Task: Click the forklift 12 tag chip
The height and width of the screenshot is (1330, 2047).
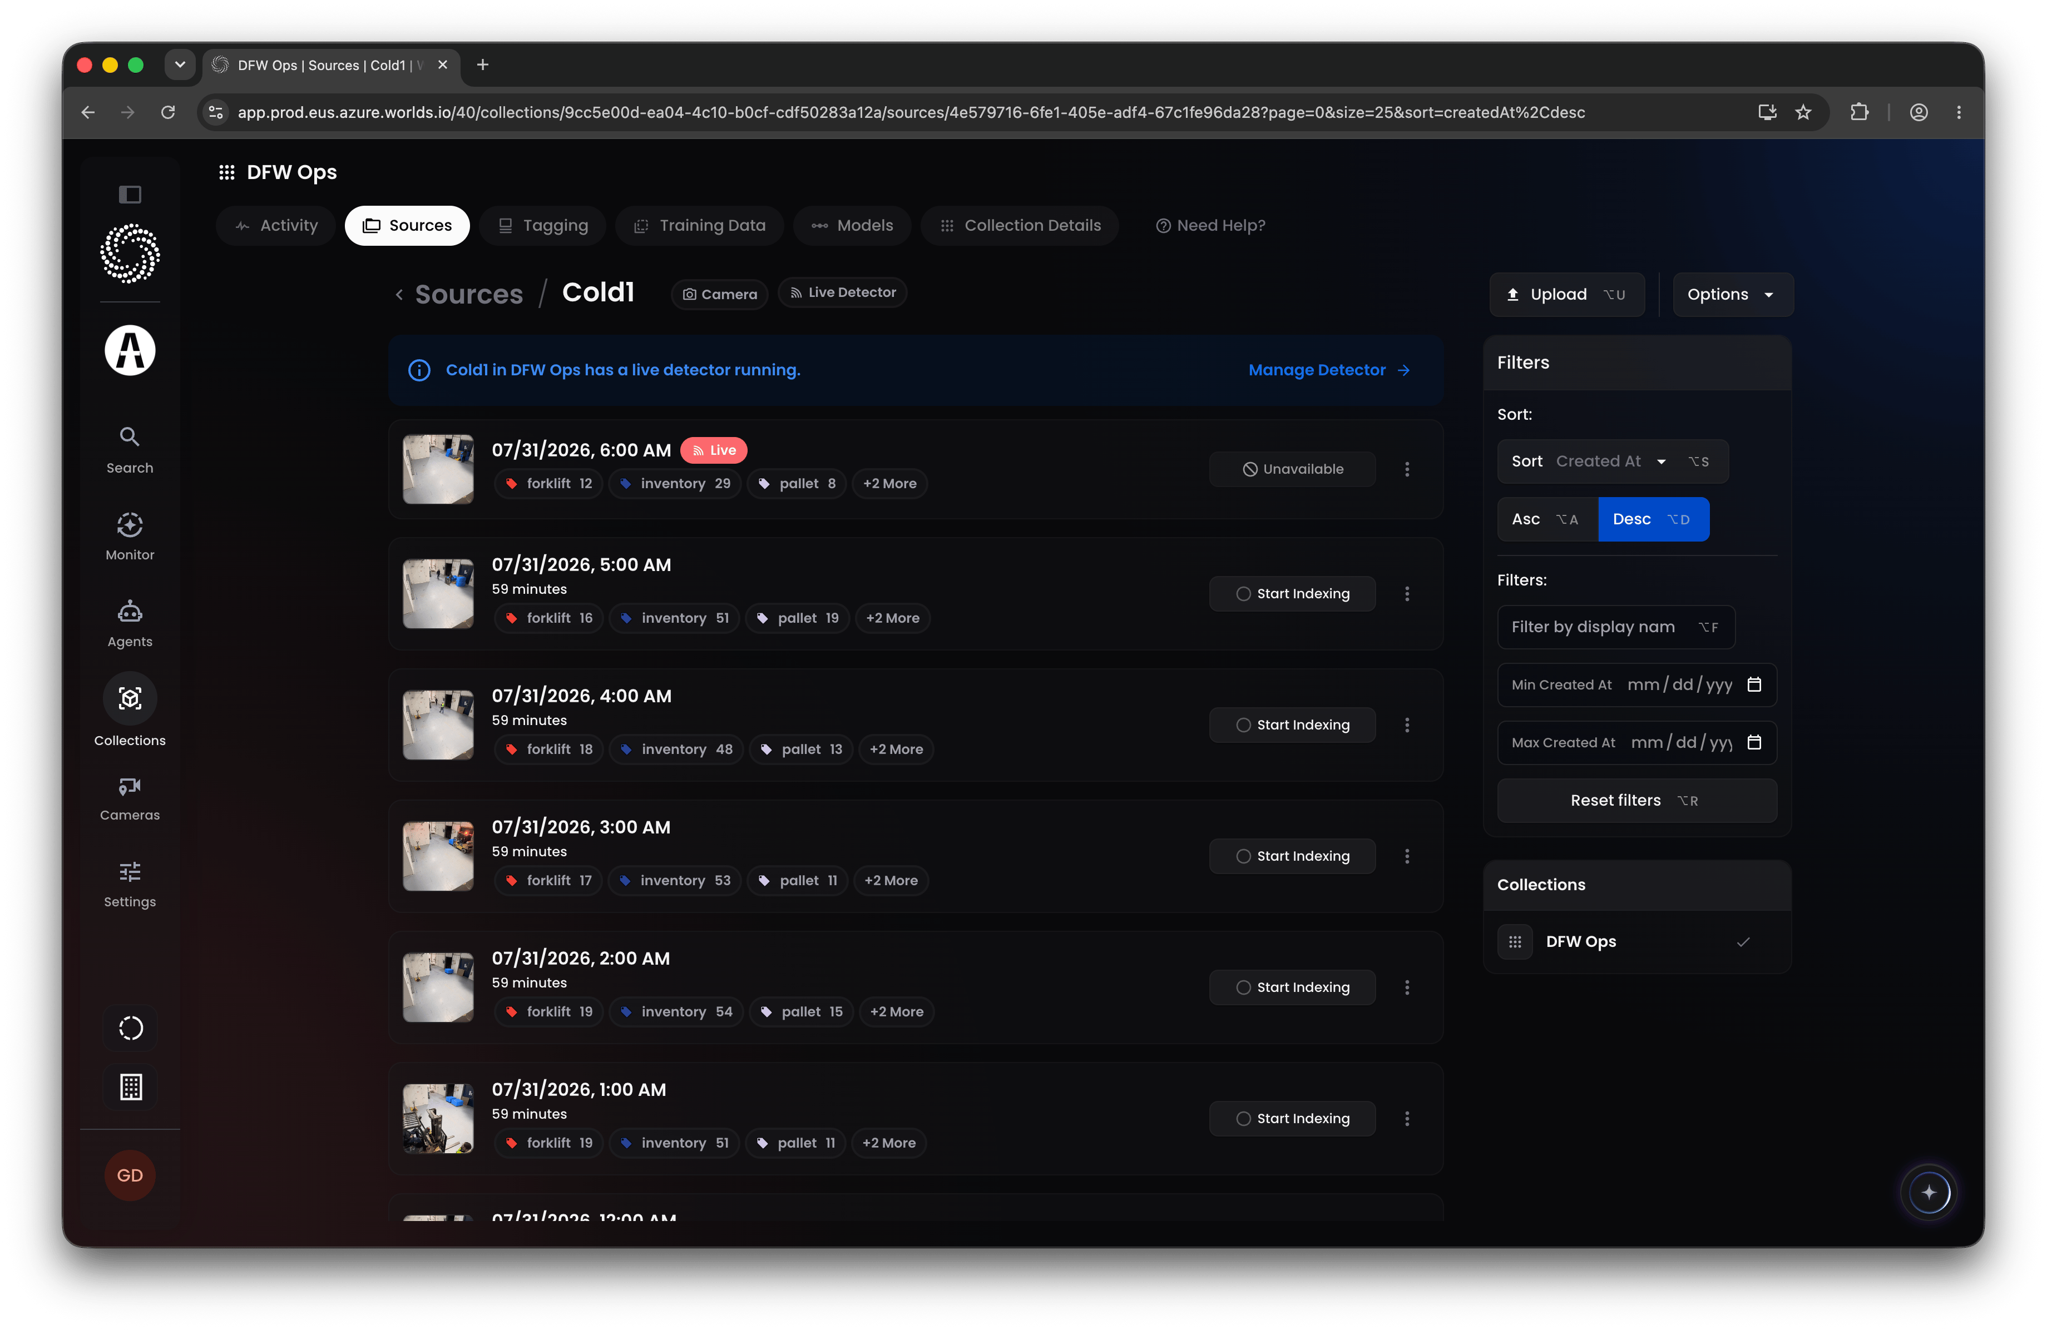Action: (x=548, y=484)
